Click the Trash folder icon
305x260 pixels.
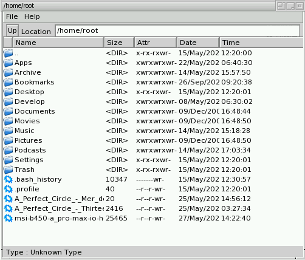point(8,170)
